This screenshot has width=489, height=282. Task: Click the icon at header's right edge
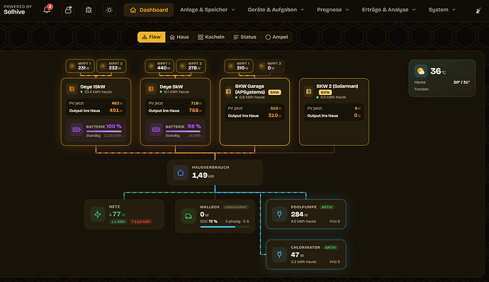pyautogui.click(x=478, y=11)
